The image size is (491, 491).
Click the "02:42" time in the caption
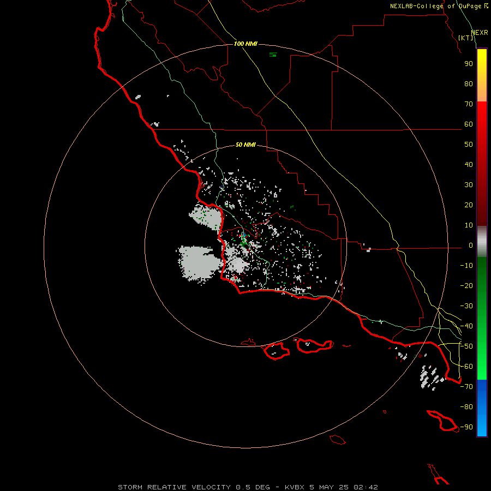click(x=366, y=487)
